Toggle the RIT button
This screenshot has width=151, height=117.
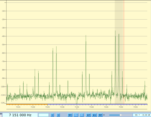pyautogui.click(x=100, y=115)
